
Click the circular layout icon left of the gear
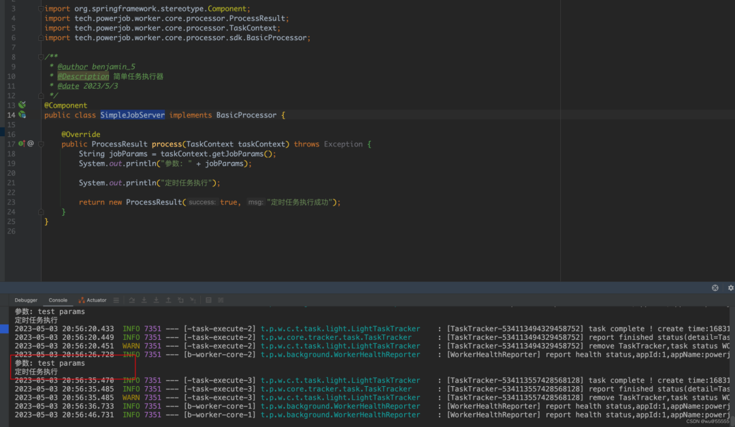click(x=715, y=287)
